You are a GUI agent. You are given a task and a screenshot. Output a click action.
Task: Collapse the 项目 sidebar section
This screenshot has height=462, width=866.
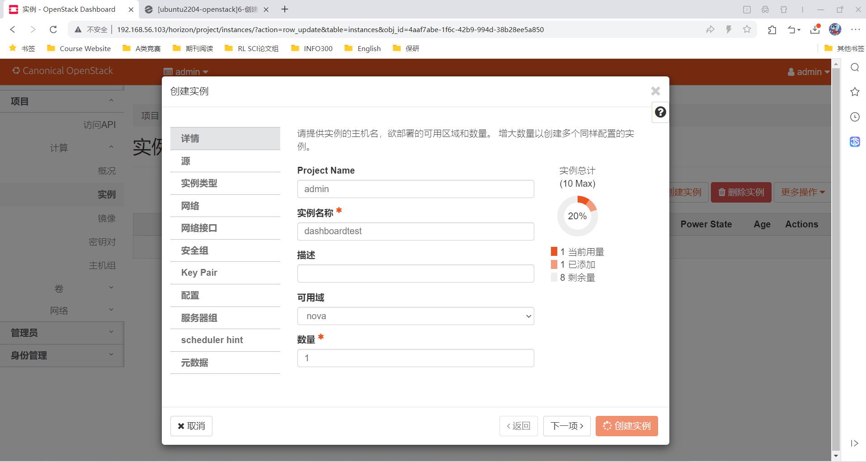pyautogui.click(x=62, y=101)
